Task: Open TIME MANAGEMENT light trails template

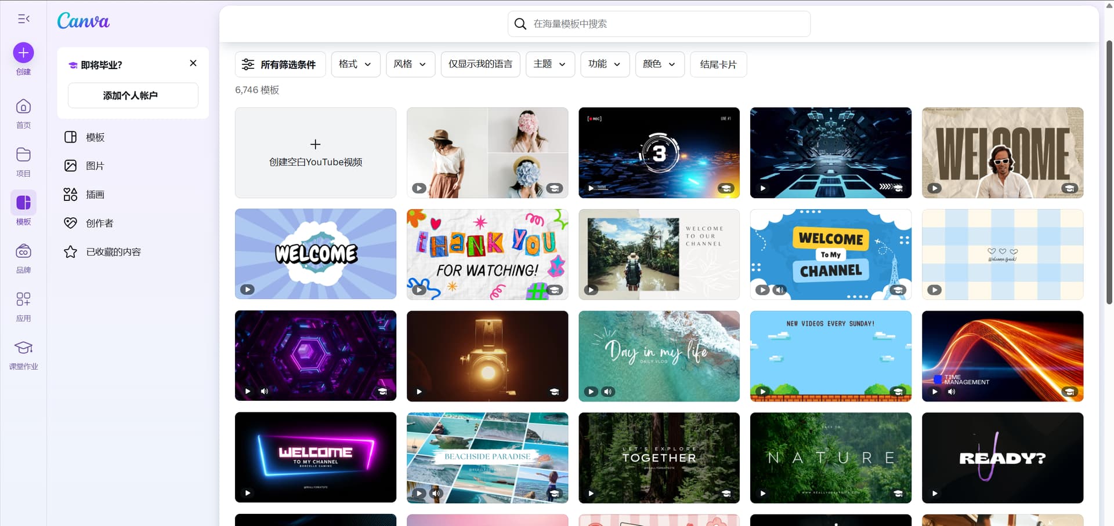Action: click(x=1003, y=356)
